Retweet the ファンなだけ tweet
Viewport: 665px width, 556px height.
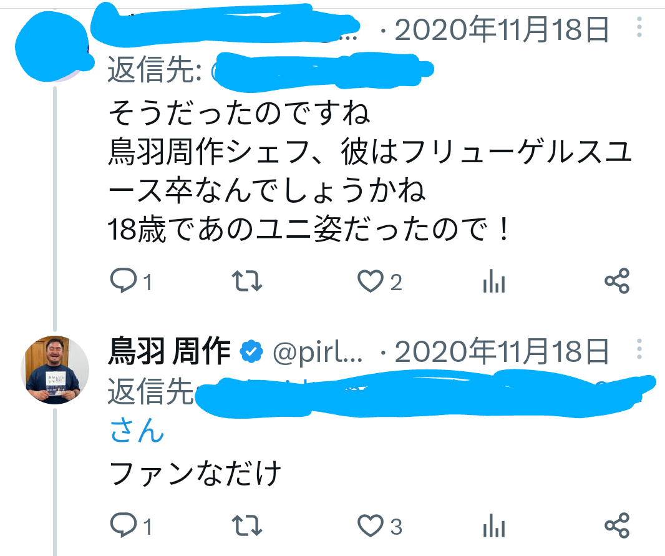[247, 525]
